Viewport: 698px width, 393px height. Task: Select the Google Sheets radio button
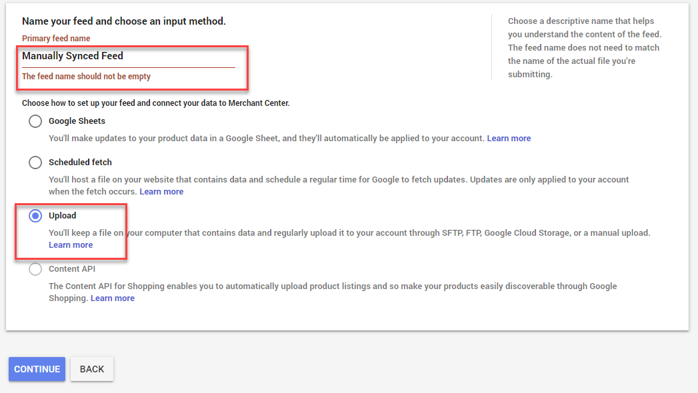(x=35, y=121)
